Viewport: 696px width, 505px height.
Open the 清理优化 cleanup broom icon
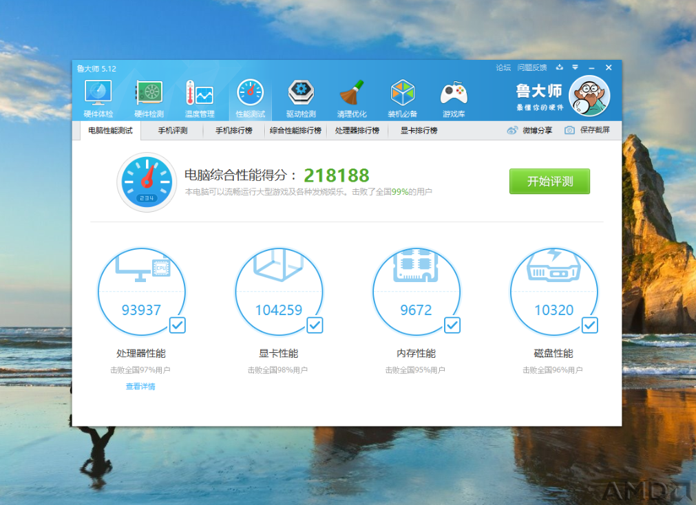pyautogui.click(x=352, y=92)
